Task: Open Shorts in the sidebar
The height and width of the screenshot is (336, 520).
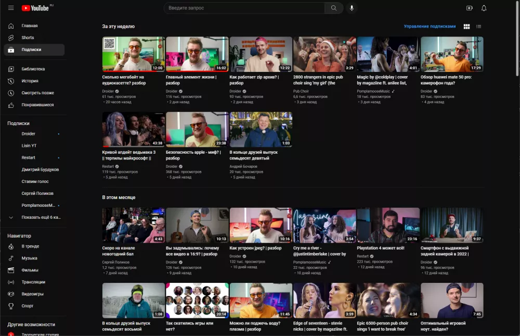Action: (x=28, y=38)
